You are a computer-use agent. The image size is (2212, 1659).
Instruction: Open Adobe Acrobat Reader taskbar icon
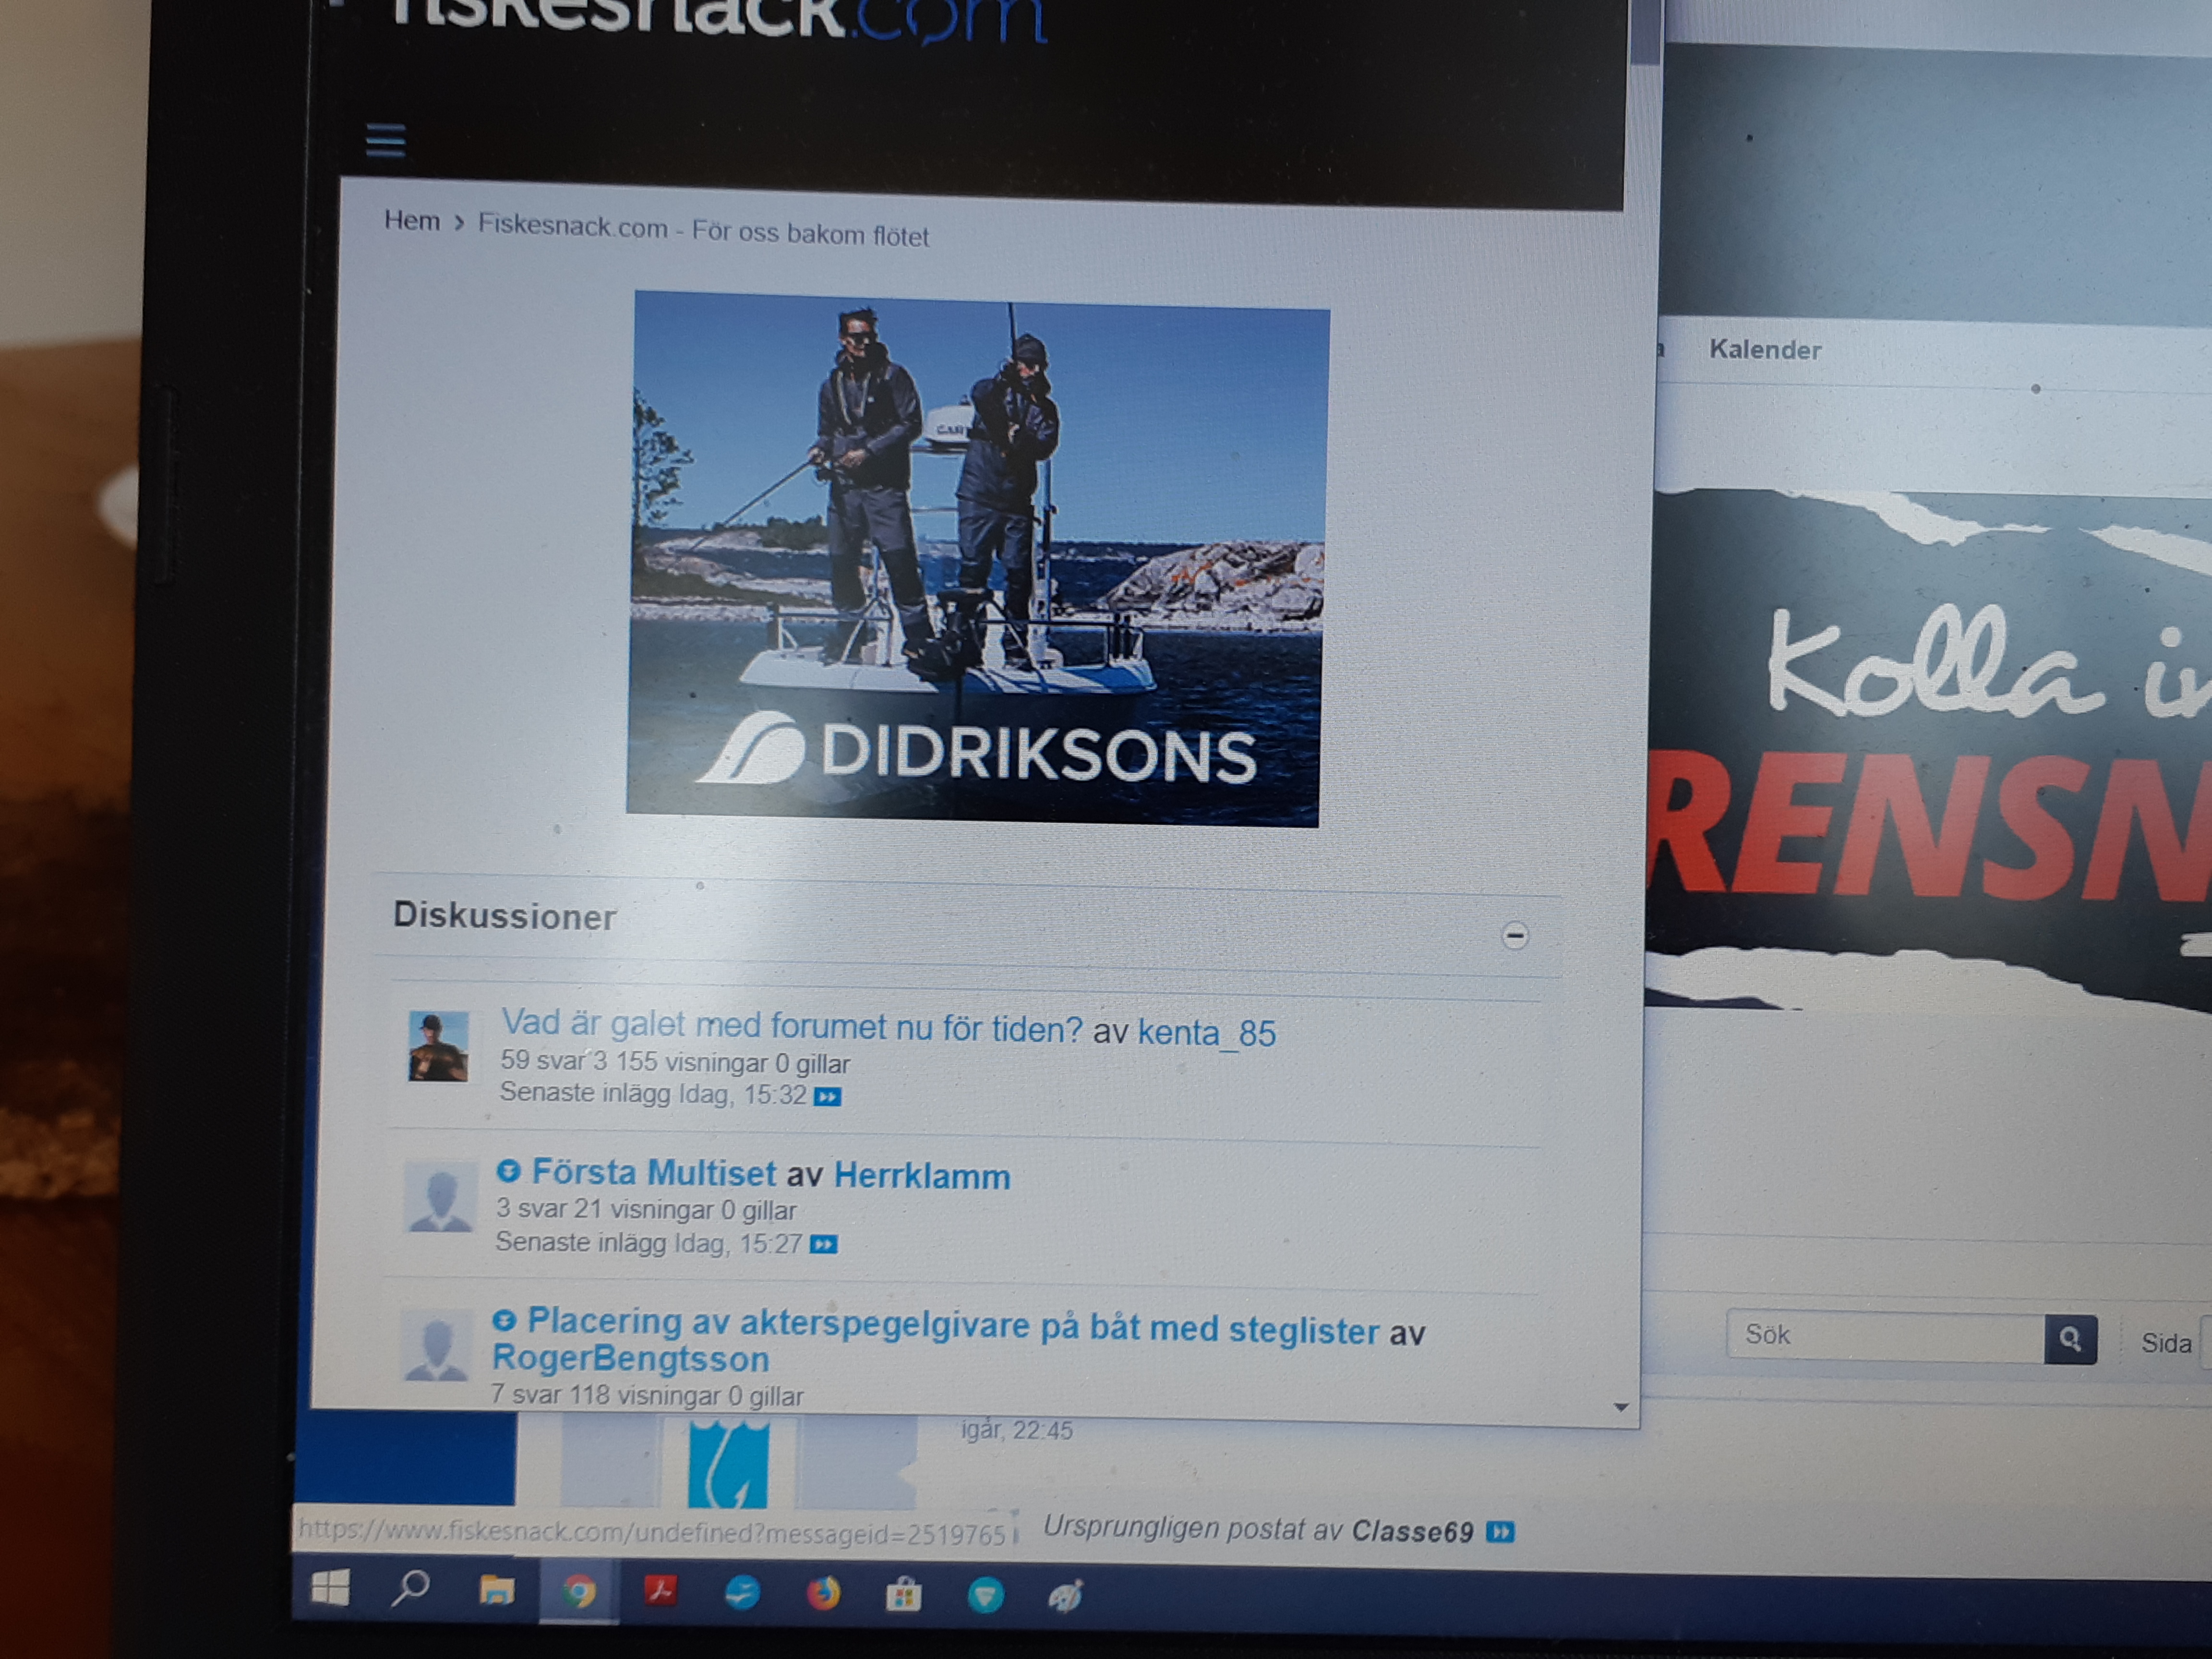tap(660, 1591)
